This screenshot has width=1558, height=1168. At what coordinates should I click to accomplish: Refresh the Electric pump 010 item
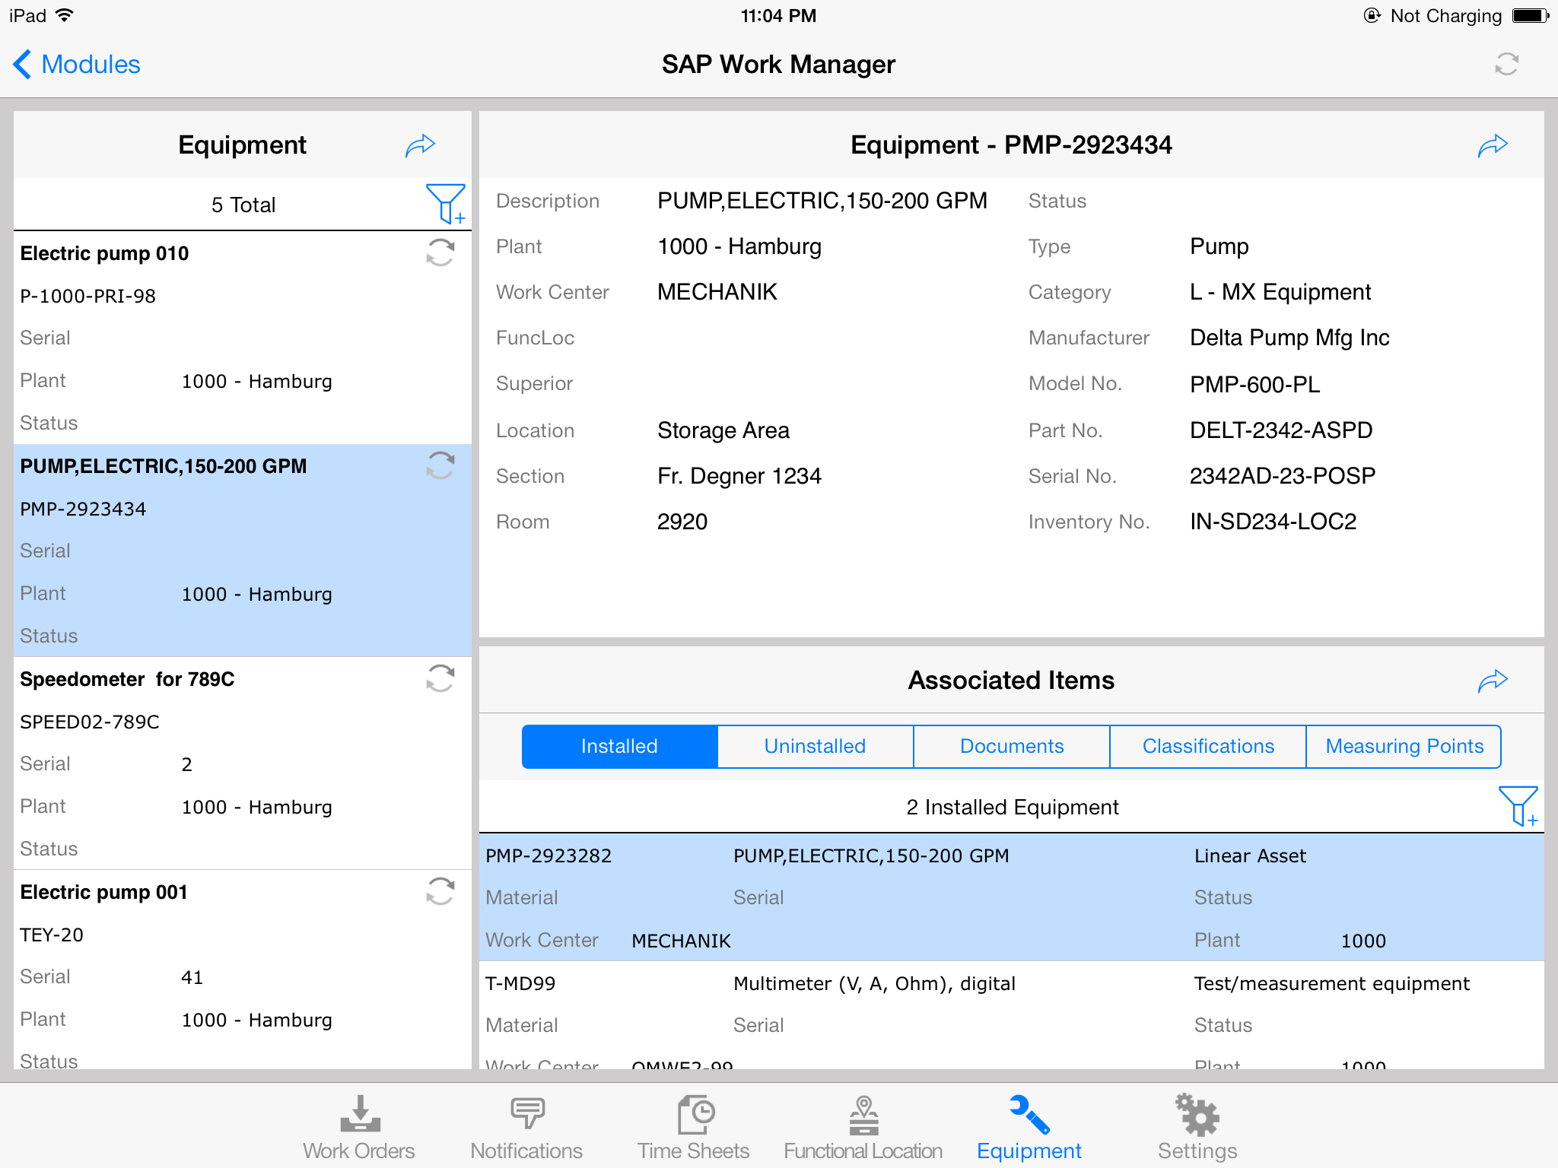tap(440, 253)
